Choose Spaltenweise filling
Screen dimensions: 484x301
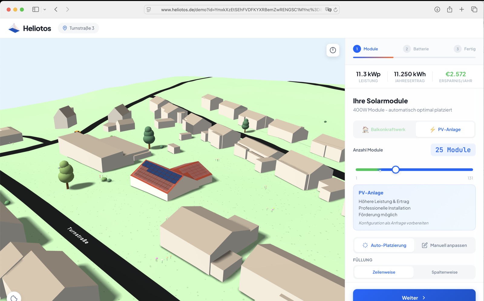(444, 272)
